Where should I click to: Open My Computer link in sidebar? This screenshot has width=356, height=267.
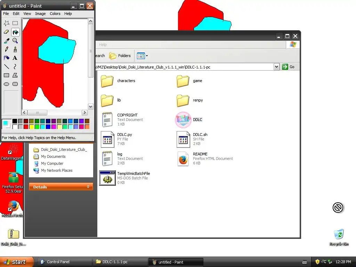tap(49, 163)
